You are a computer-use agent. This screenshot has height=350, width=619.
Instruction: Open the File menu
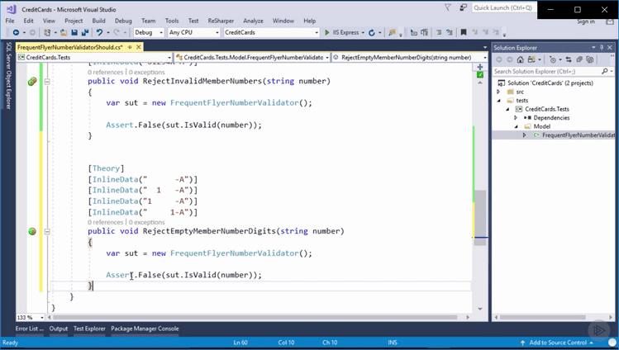10,21
